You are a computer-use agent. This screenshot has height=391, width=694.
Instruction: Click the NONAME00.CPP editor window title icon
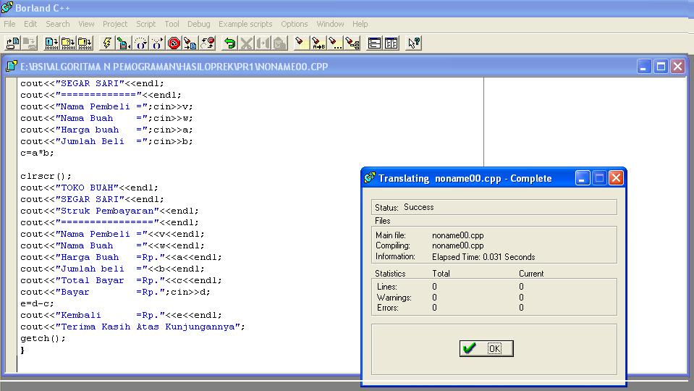(x=12, y=67)
